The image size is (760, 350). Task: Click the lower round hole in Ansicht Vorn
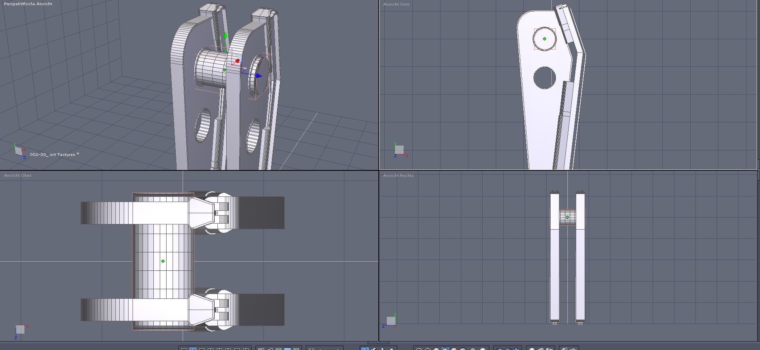pos(545,78)
